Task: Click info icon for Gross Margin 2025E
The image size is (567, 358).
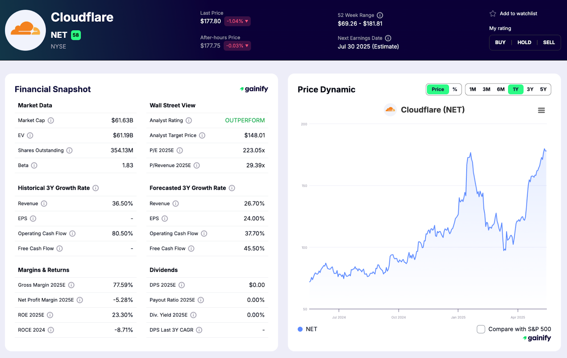Action: click(x=71, y=285)
